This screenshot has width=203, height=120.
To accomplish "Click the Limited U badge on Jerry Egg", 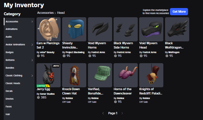I will tap(43, 86).
